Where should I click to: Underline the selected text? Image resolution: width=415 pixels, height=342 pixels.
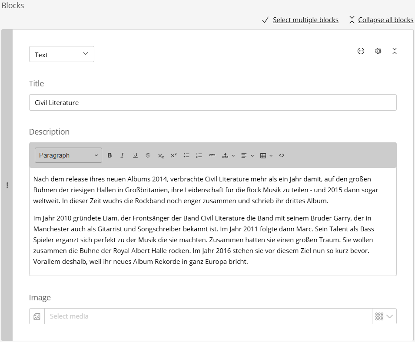coord(135,155)
